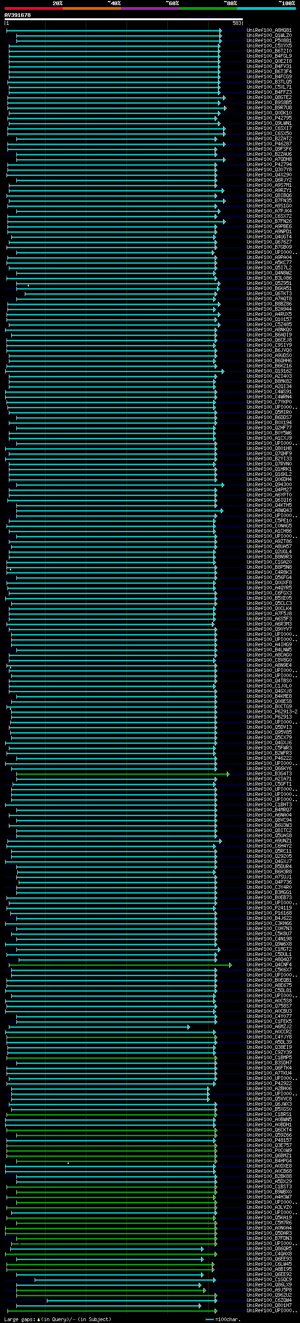Click the UniRef100_C6SX17 label
Screen dimensions: 300x1323
[269, 129]
